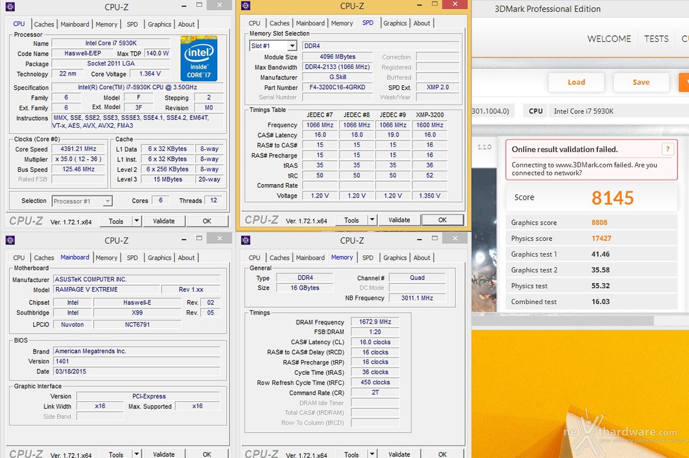The height and width of the screenshot is (458, 689).
Task: Open the Caches tab in the Mainboard window
Action: tap(44, 258)
